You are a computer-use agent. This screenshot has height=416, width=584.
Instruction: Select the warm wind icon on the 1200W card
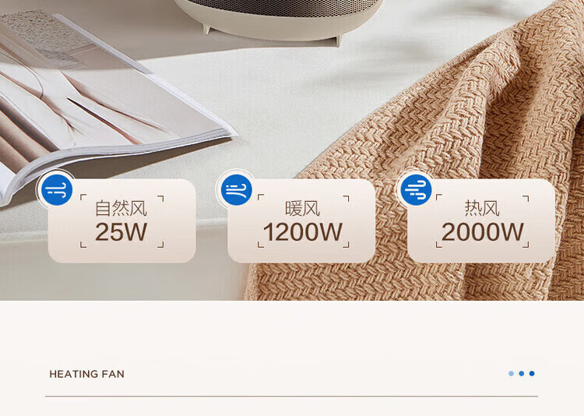pyautogui.click(x=237, y=190)
